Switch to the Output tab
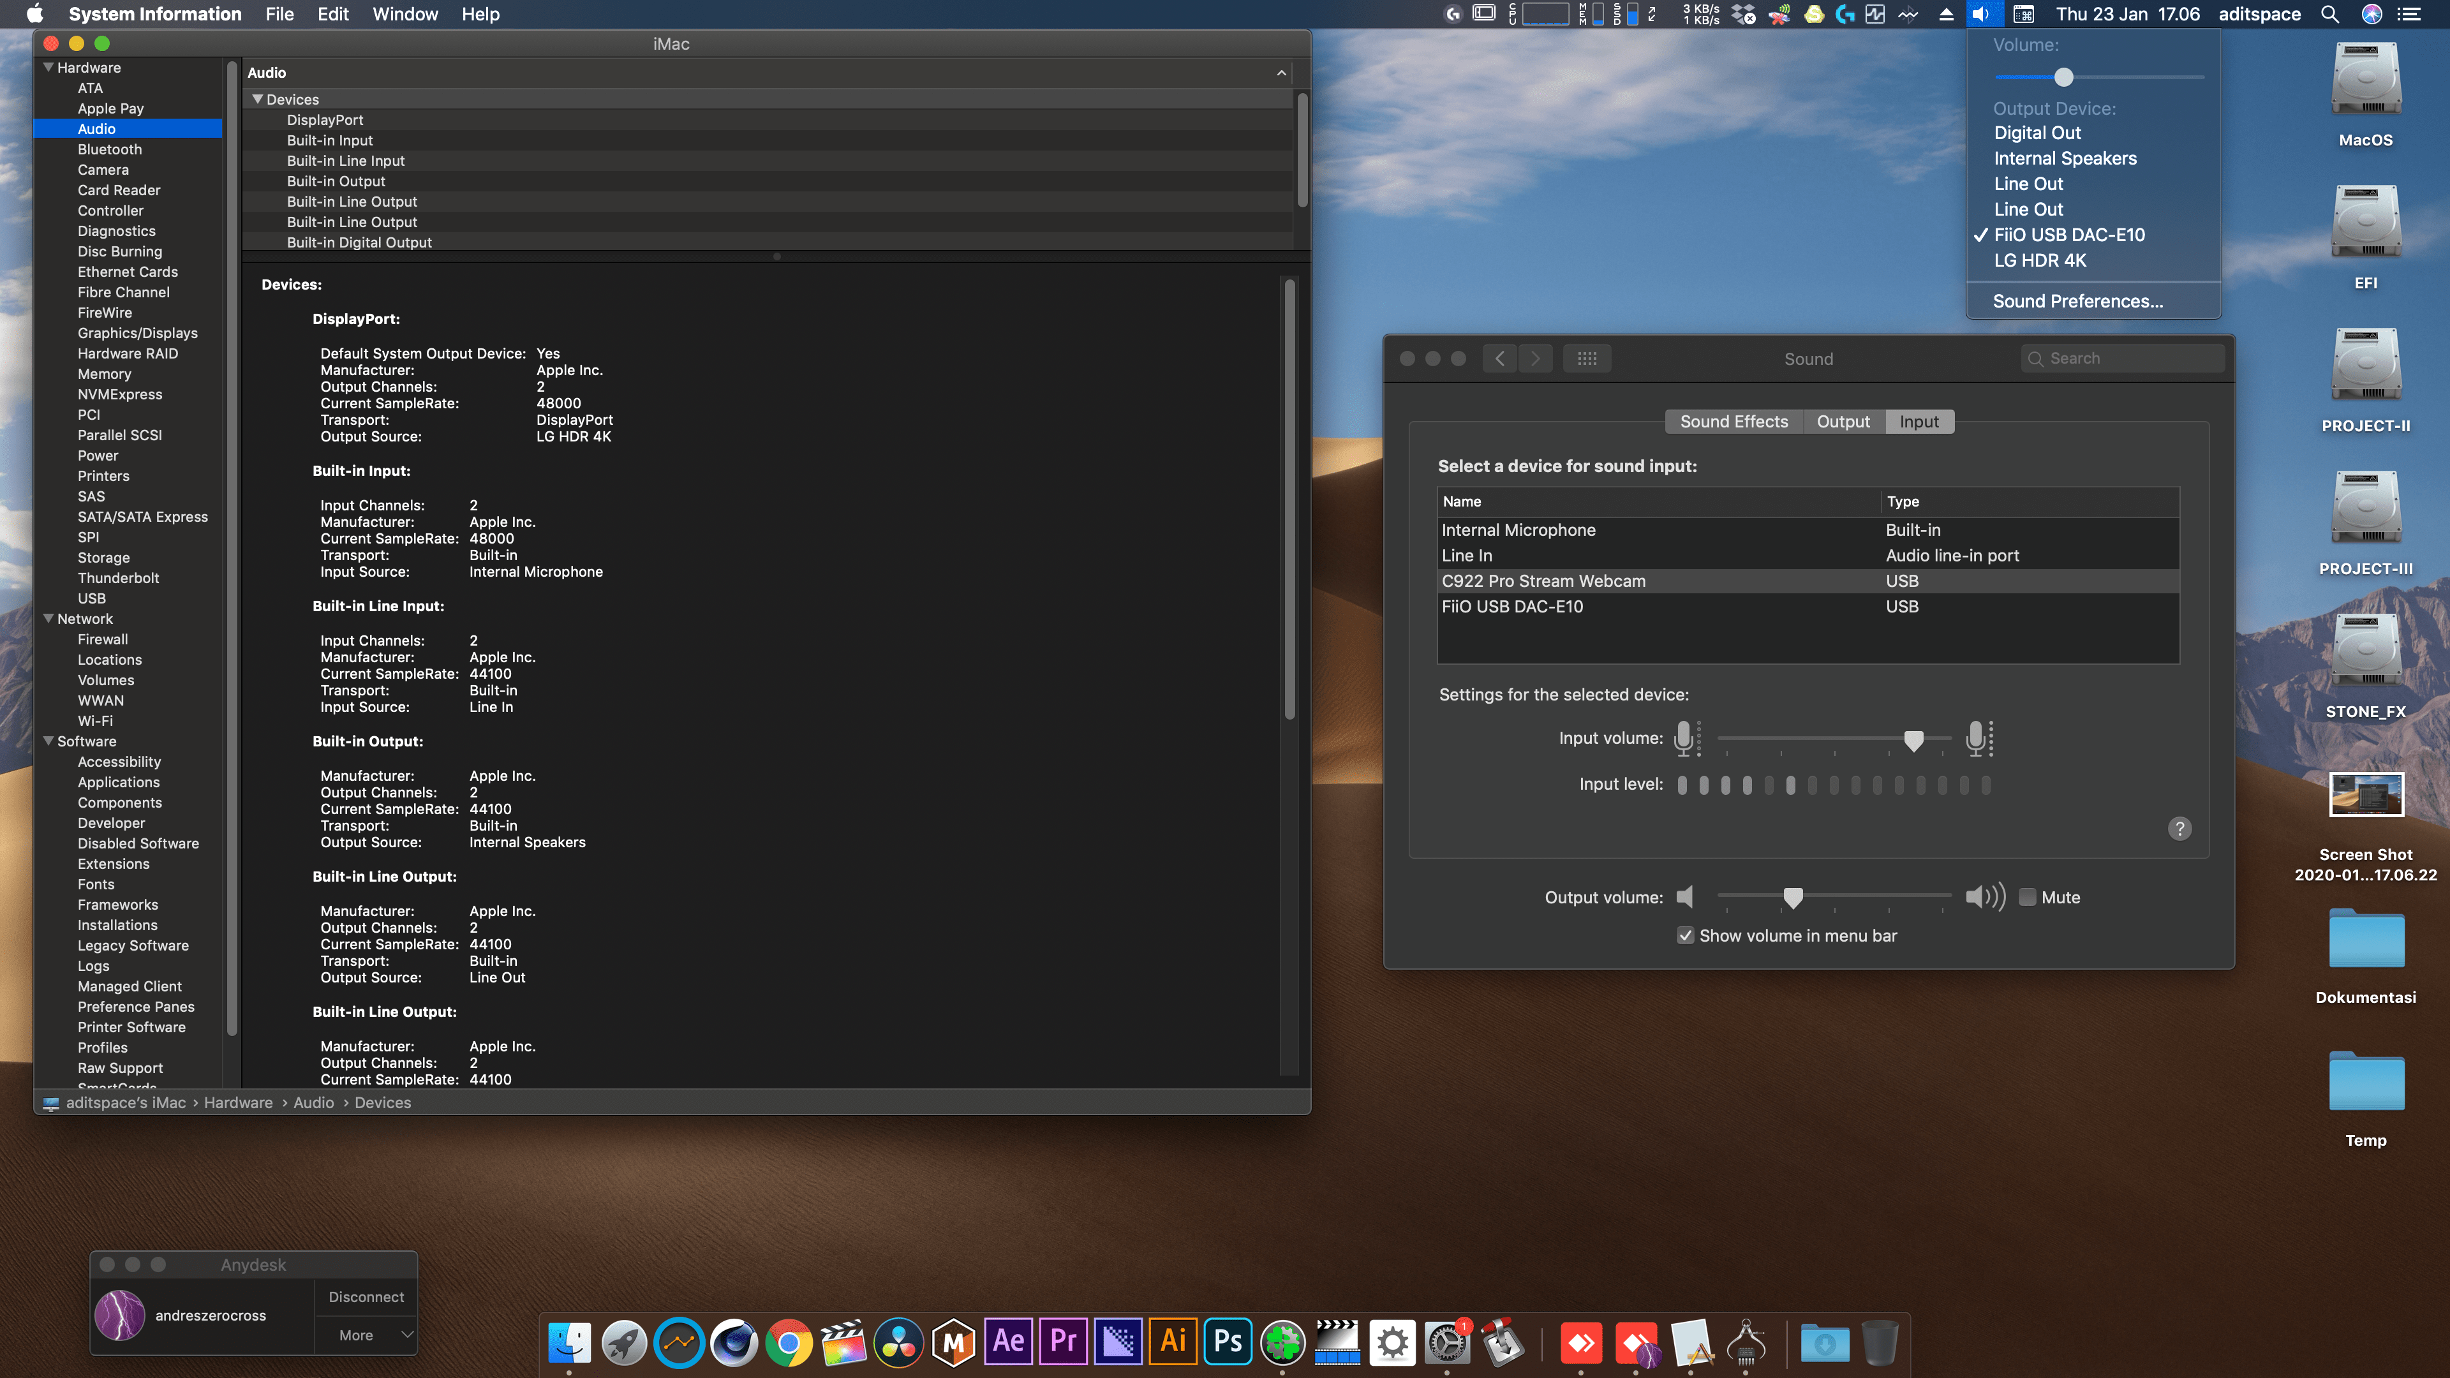2450x1378 pixels. tap(1843, 421)
